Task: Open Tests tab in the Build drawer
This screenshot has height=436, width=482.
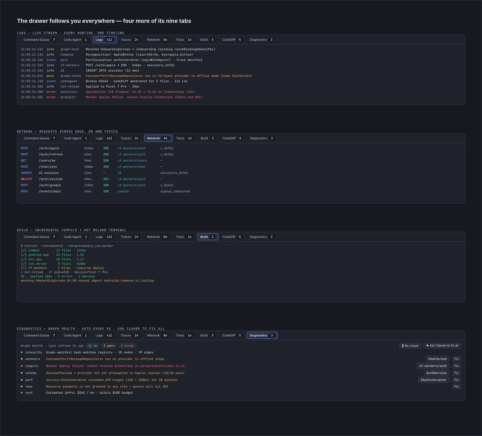Action: point(184,237)
